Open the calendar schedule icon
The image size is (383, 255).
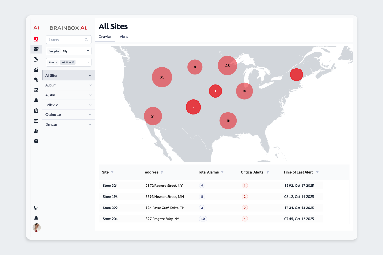pos(36,120)
